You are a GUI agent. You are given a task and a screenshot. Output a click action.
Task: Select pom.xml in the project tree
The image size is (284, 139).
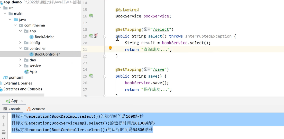point(16,77)
